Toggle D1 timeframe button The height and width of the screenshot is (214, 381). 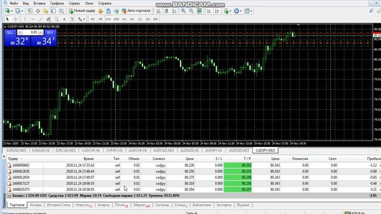click(140, 19)
